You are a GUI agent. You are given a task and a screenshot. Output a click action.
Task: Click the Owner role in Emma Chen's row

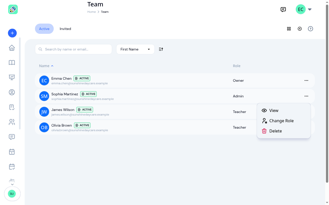[239, 80]
